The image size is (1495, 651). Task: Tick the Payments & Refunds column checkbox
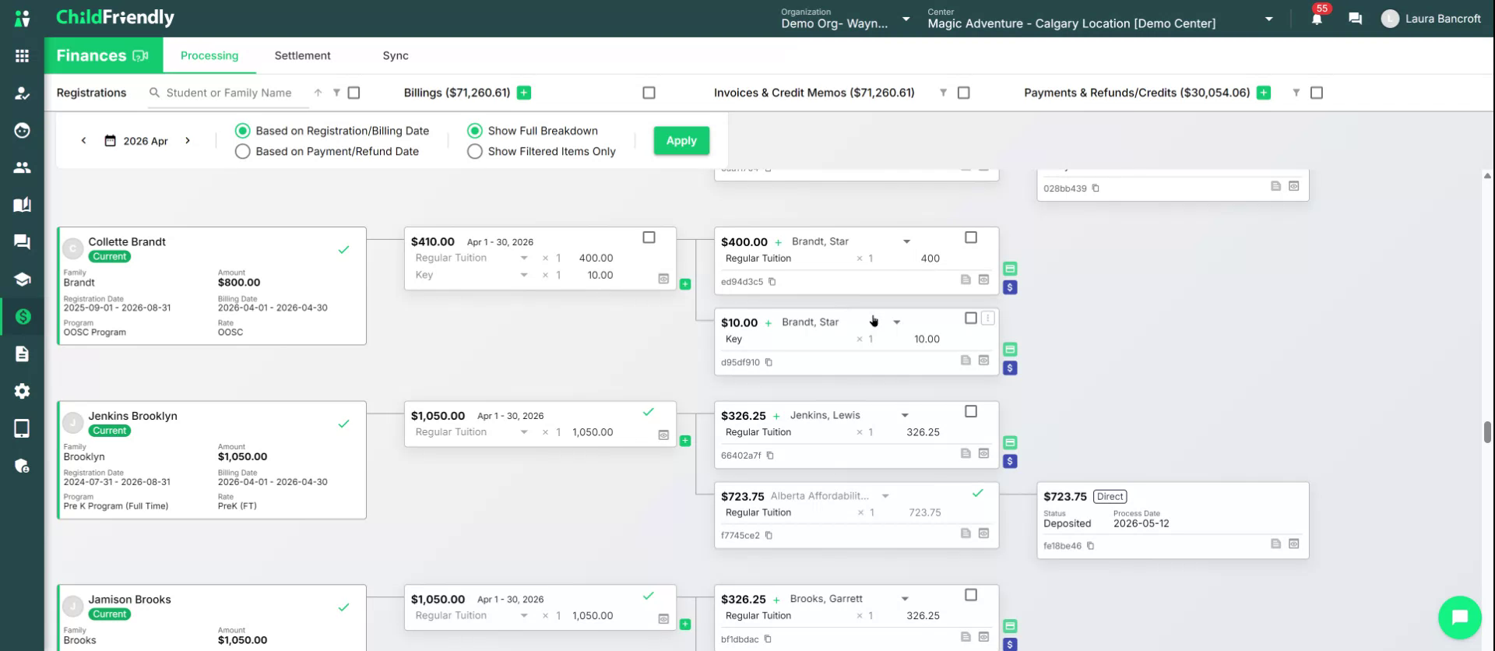point(1317,93)
